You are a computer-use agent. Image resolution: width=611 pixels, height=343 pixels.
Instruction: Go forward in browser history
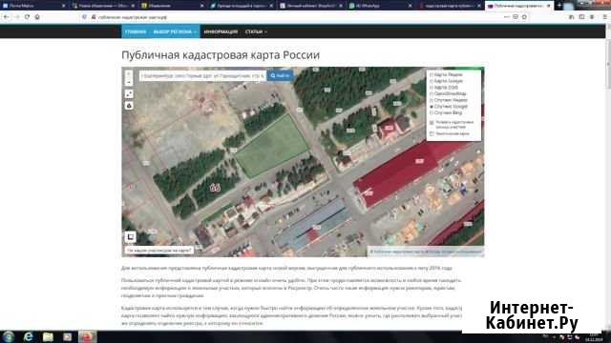click(x=17, y=17)
